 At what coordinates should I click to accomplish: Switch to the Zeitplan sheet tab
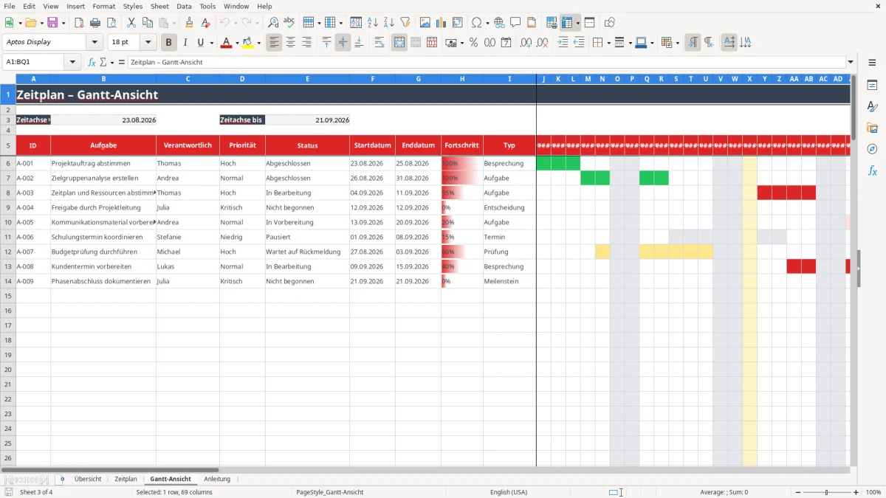[126, 479]
